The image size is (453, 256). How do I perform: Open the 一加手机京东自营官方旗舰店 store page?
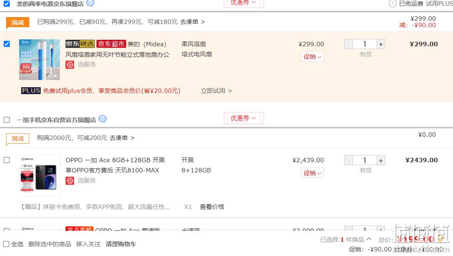coord(56,120)
